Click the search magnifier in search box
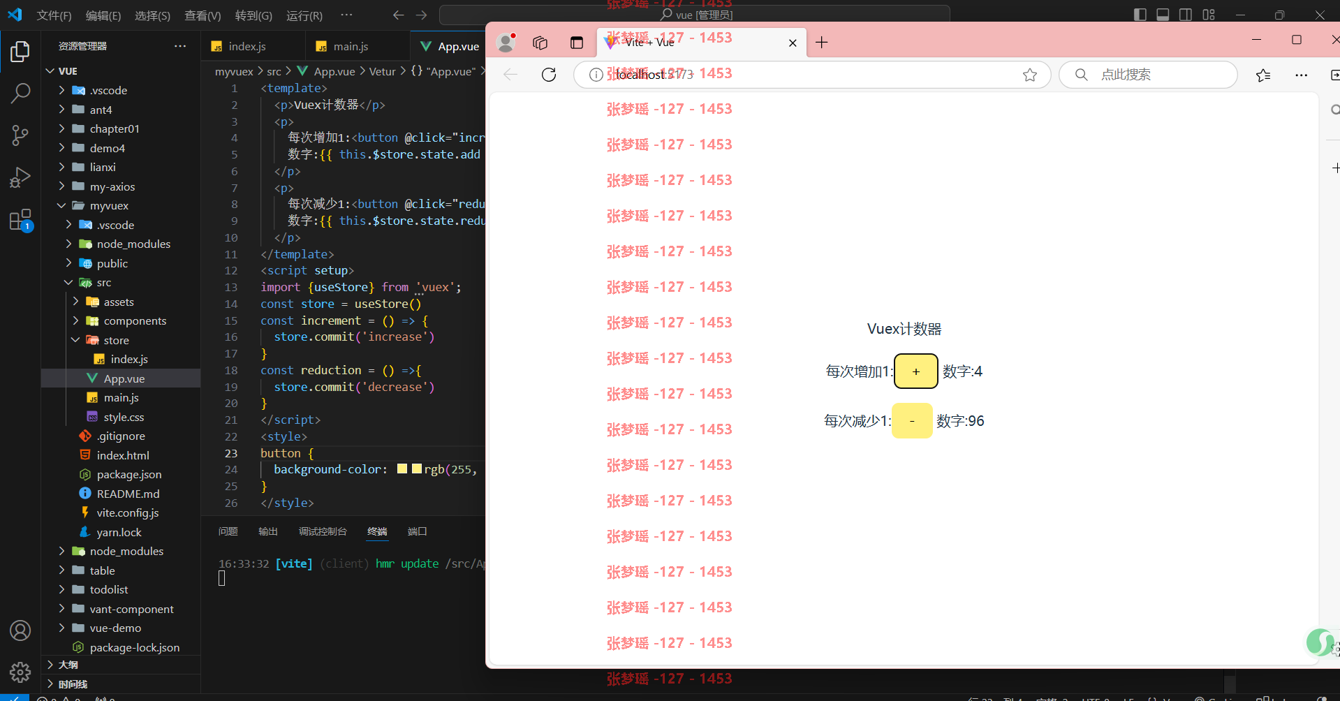Image resolution: width=1340 pixels, height=701 pixels. coord(1081,75)
